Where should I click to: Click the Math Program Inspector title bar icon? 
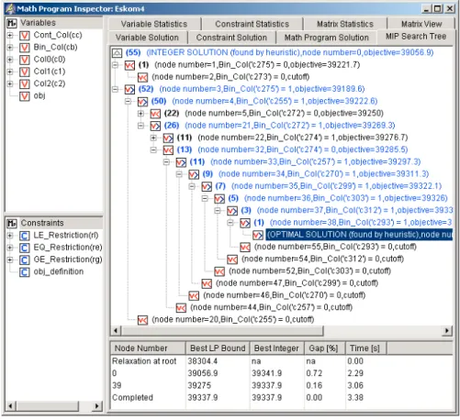pyautogui.click(x=10, y=9)
